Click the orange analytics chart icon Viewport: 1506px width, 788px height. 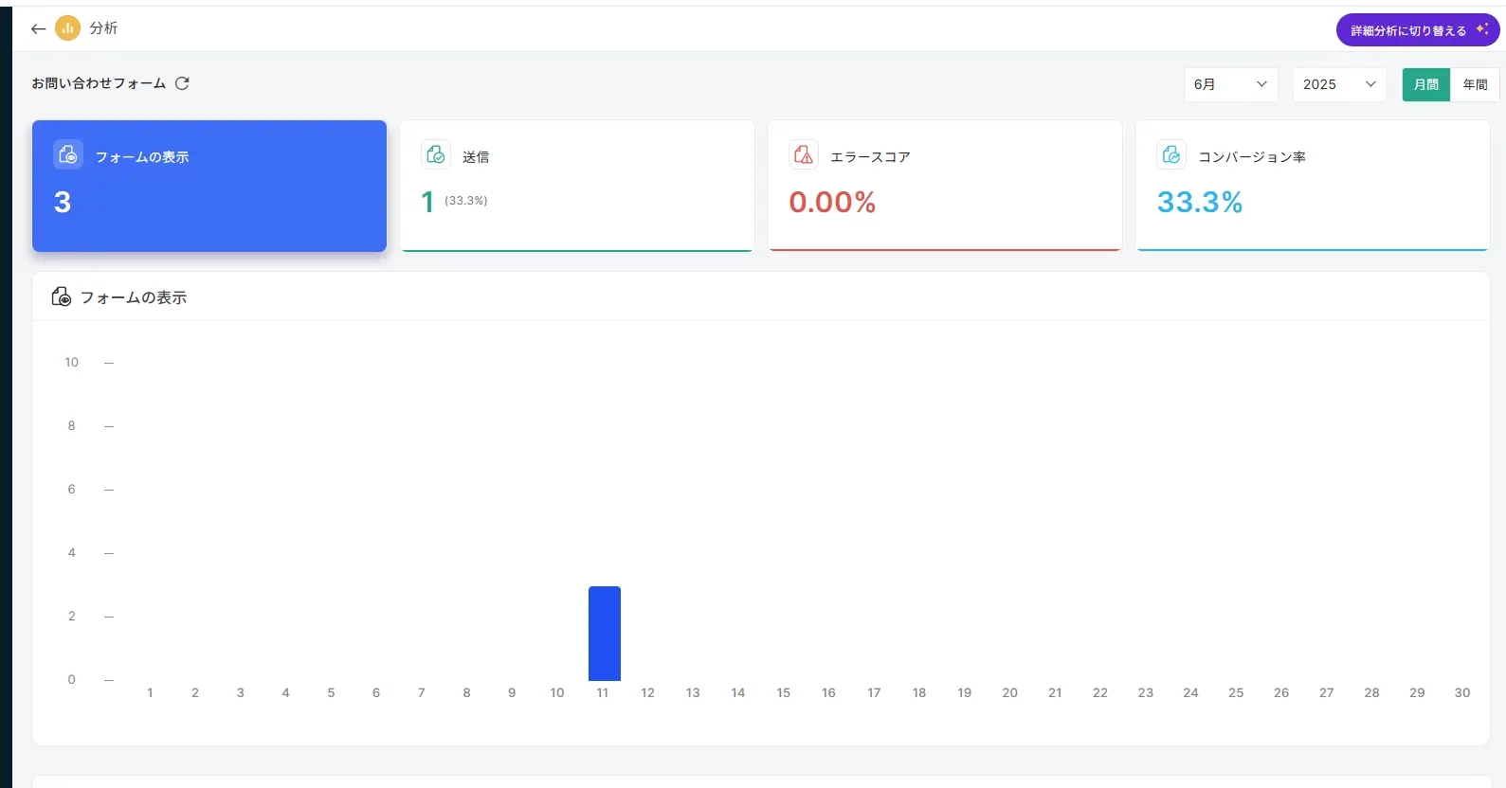coord(67,28)
